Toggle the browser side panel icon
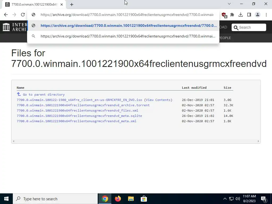The width and height of the screenshot is (272, 204). [249, 15]
